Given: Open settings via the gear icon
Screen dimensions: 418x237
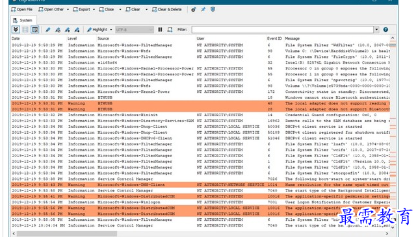Looking at the screenshot, I should pos(194,10).
